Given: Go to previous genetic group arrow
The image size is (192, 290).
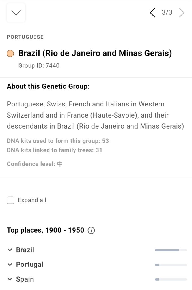Looking at the screenshot, I should tap(152, 13).
